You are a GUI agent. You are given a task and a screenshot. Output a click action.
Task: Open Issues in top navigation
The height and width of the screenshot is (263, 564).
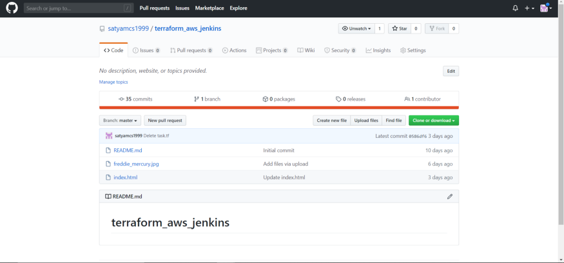(182, 8)
